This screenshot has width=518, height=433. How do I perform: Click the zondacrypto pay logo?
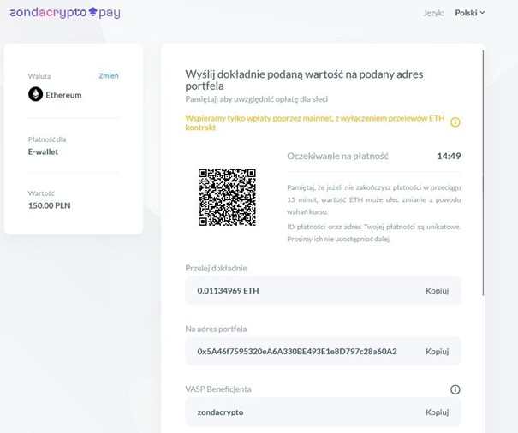click(65, 13)
